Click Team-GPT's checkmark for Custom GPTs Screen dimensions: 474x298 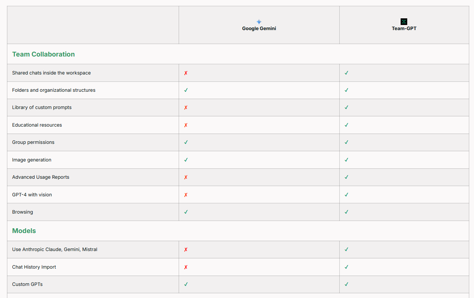[x=346, y=284]
